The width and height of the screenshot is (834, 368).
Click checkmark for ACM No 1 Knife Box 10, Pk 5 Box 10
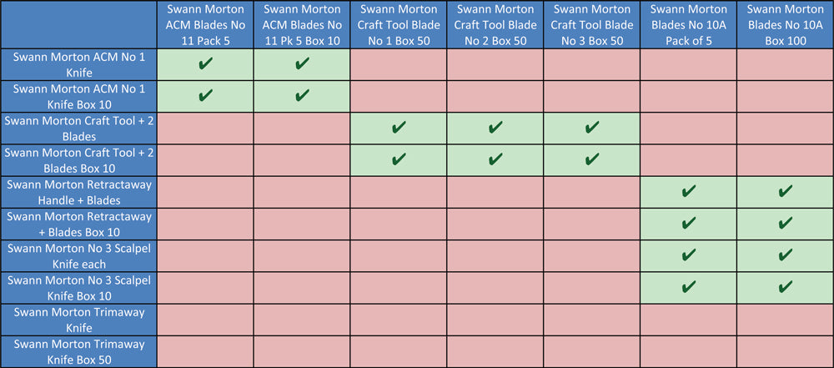point(302,97)
